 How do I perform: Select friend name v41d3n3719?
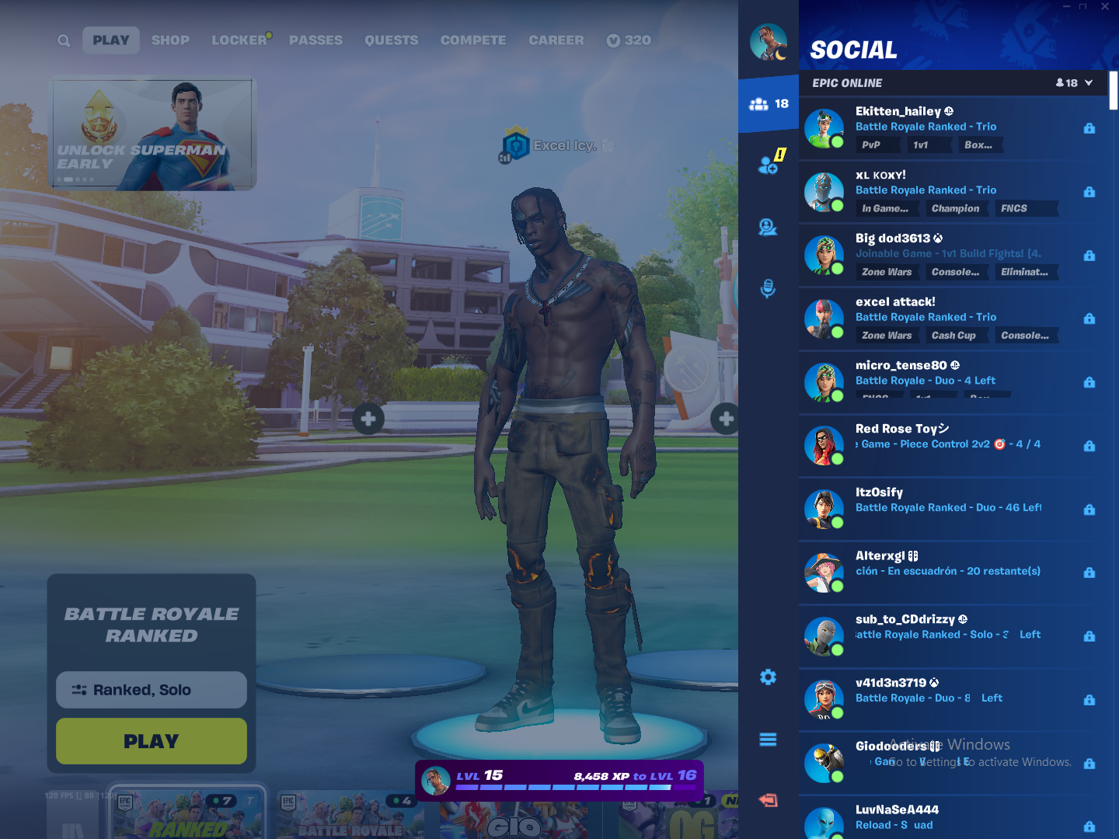coord(891,683)
